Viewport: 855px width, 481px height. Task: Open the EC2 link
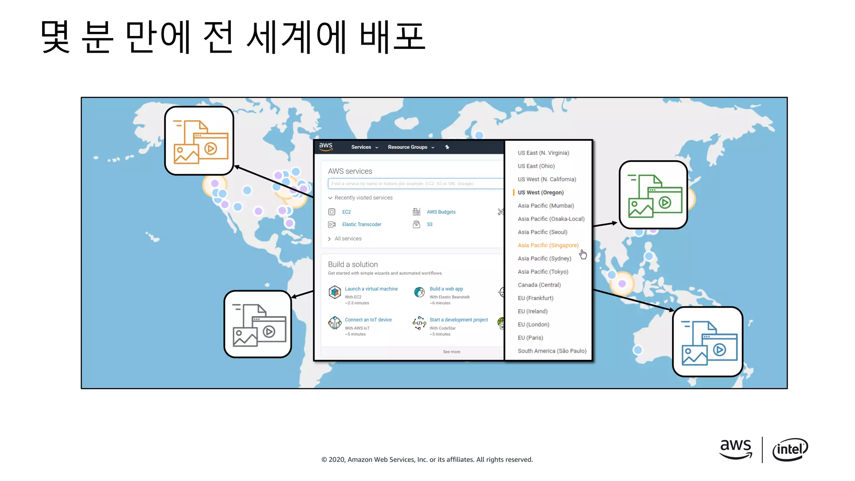coord(347,212)
